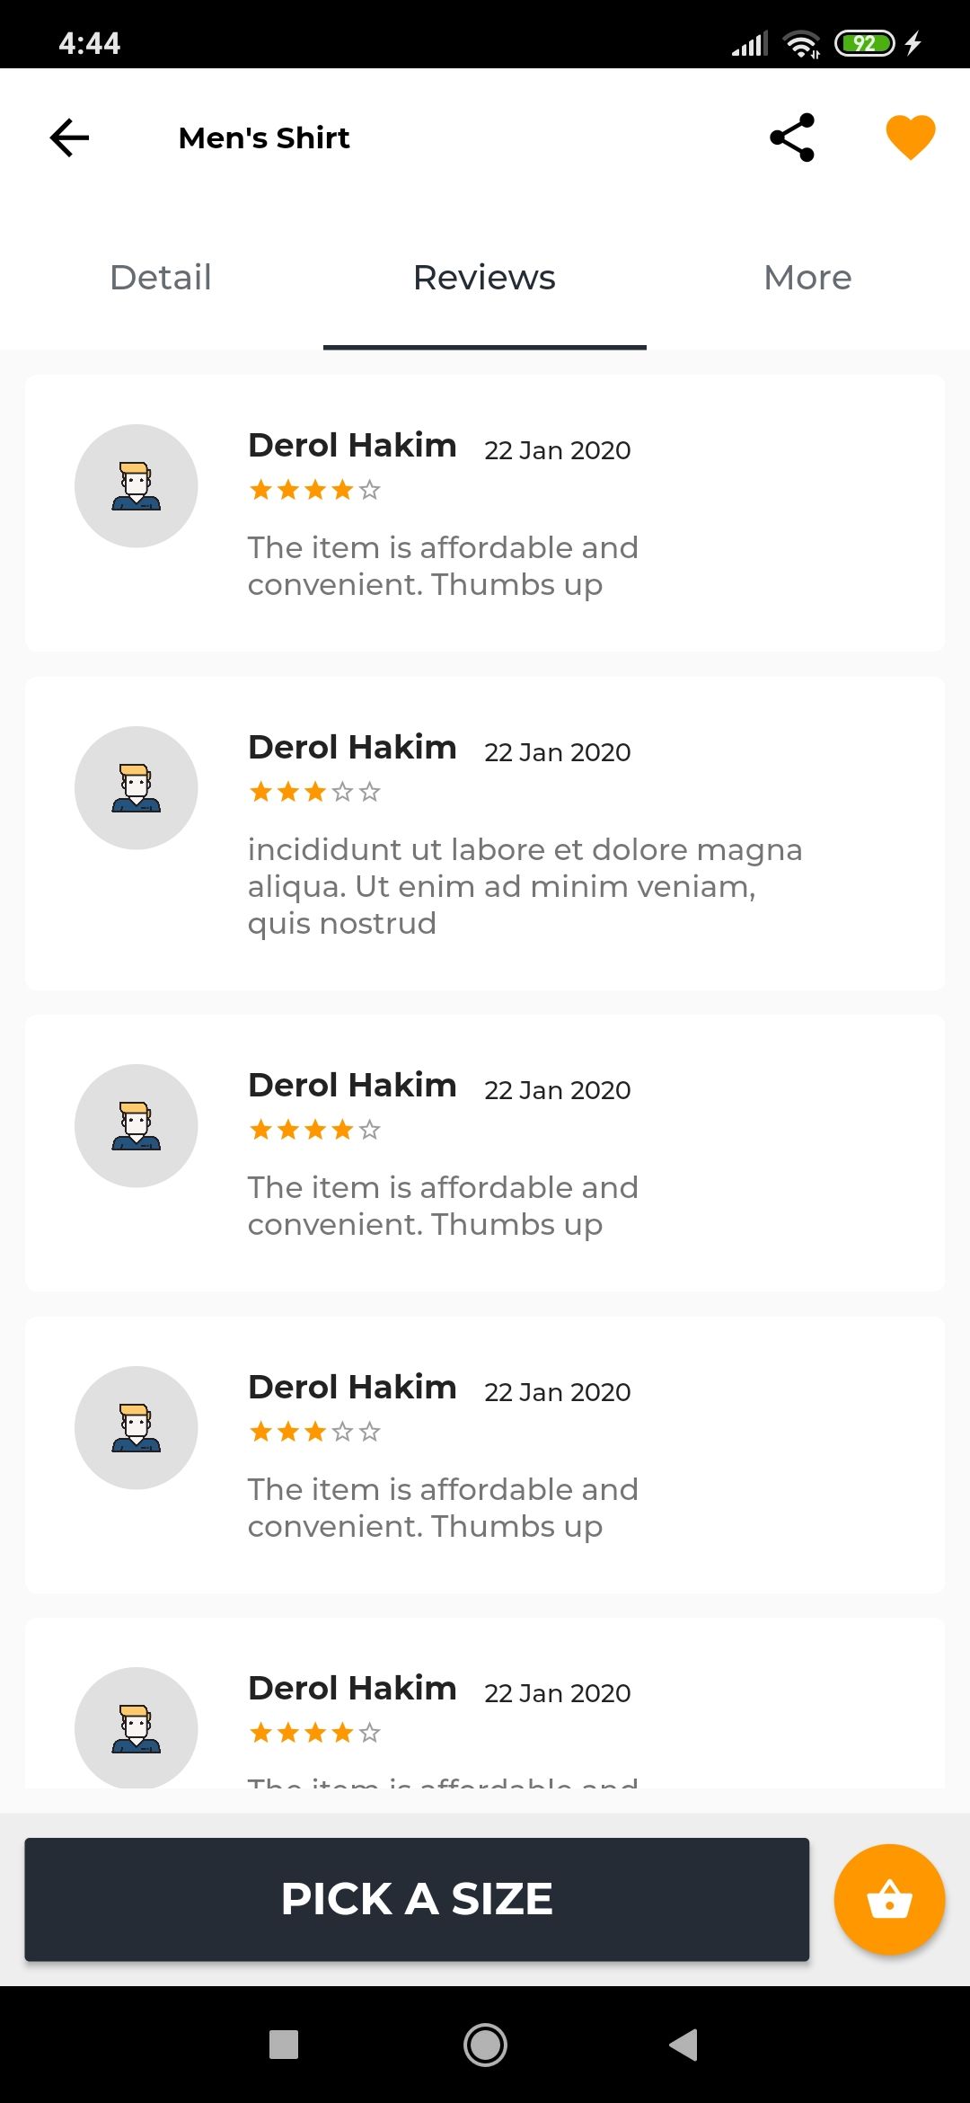This screenshot has height=2103, width=970.
Task: Tap the back arrow icon
Action: click(69, 138)
